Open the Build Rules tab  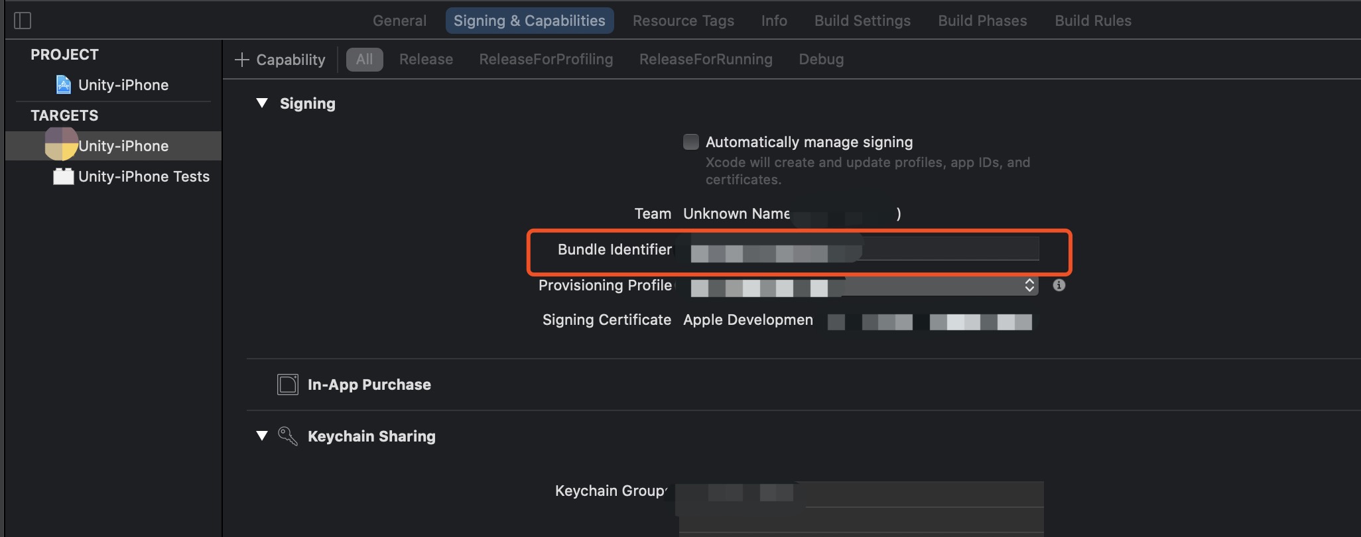click(x=1093, y=21)
